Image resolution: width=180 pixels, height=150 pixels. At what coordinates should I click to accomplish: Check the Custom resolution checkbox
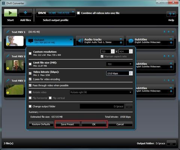coord(30,53)
